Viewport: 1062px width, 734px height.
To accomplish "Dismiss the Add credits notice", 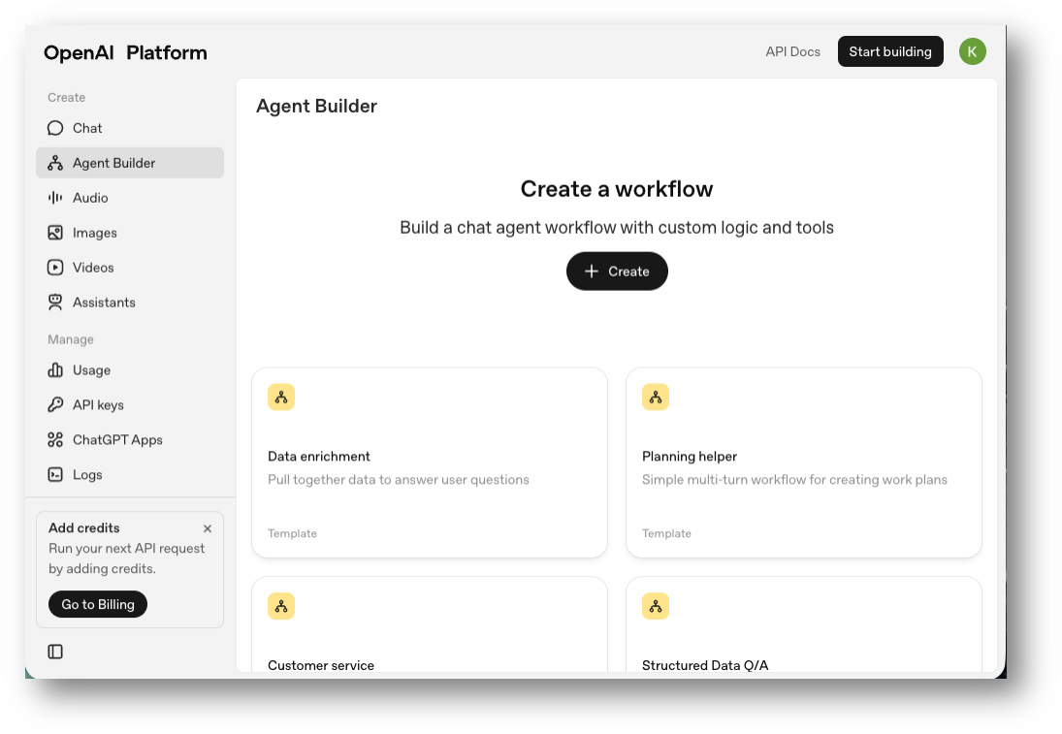I will tap(208, 528).
